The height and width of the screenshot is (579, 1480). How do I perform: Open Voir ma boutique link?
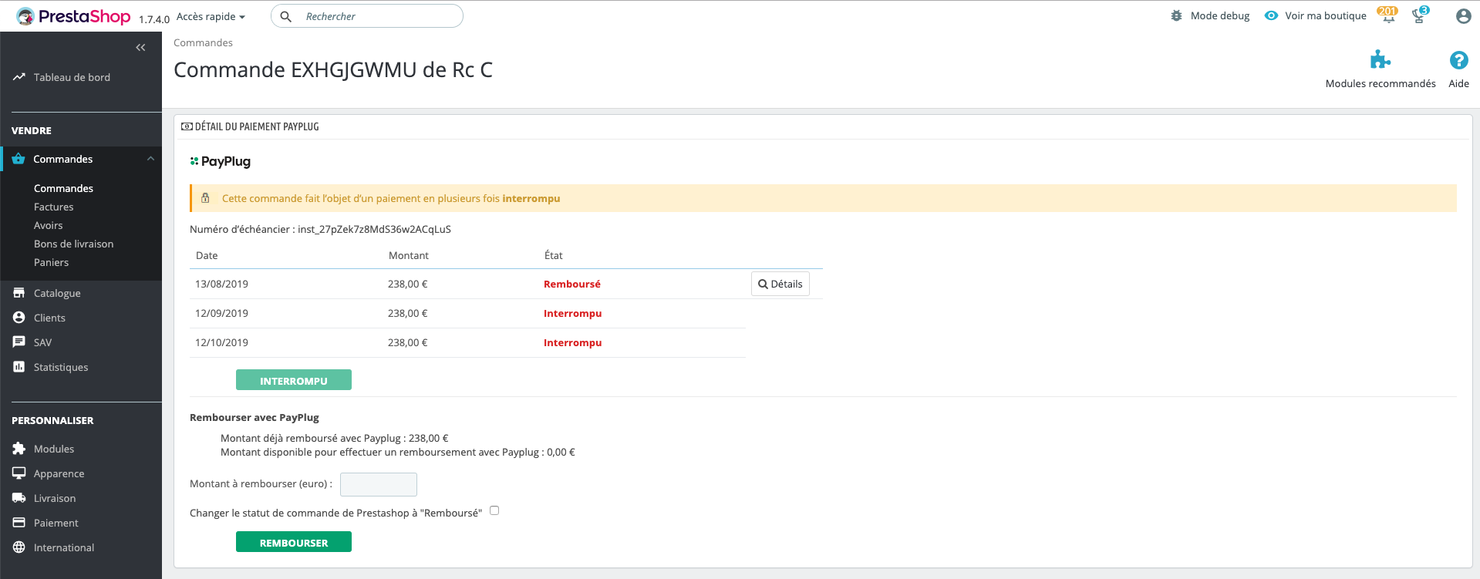pyautogui.click(x=1325, y=15)
